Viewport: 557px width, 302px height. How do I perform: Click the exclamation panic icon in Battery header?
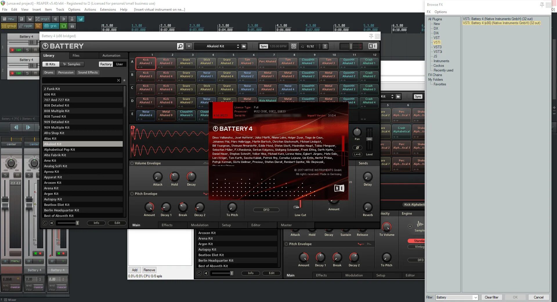(x=325, y=46)
